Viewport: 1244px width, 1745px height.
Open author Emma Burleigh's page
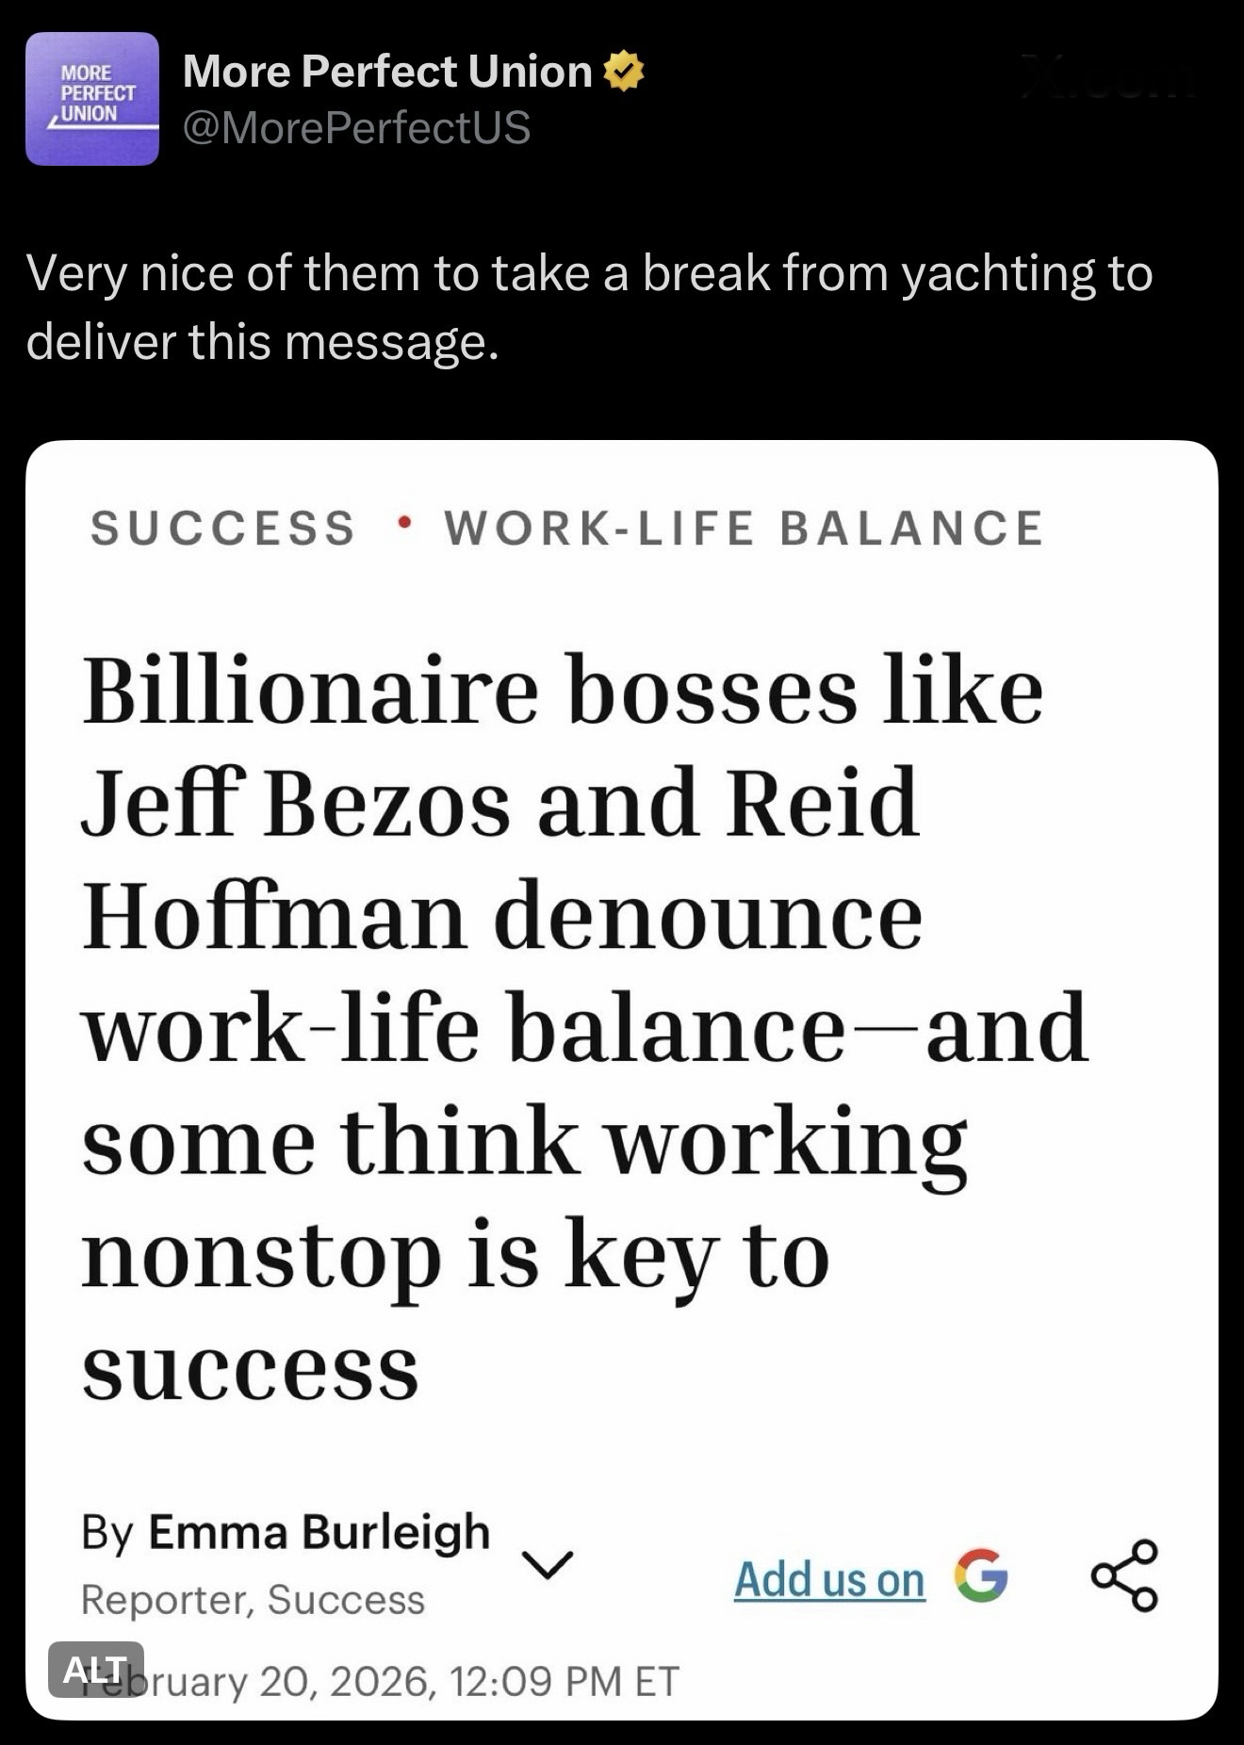[x=319, y=1532]
